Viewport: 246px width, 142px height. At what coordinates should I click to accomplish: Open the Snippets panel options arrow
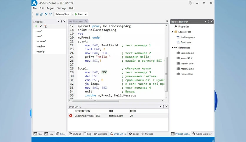(58, 21)
